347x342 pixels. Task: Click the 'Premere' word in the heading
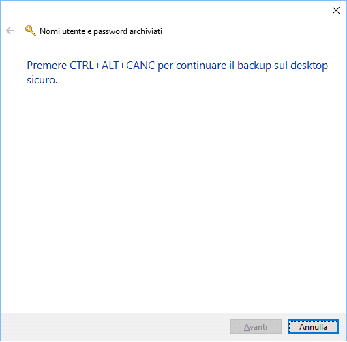(x=47, y=66)
